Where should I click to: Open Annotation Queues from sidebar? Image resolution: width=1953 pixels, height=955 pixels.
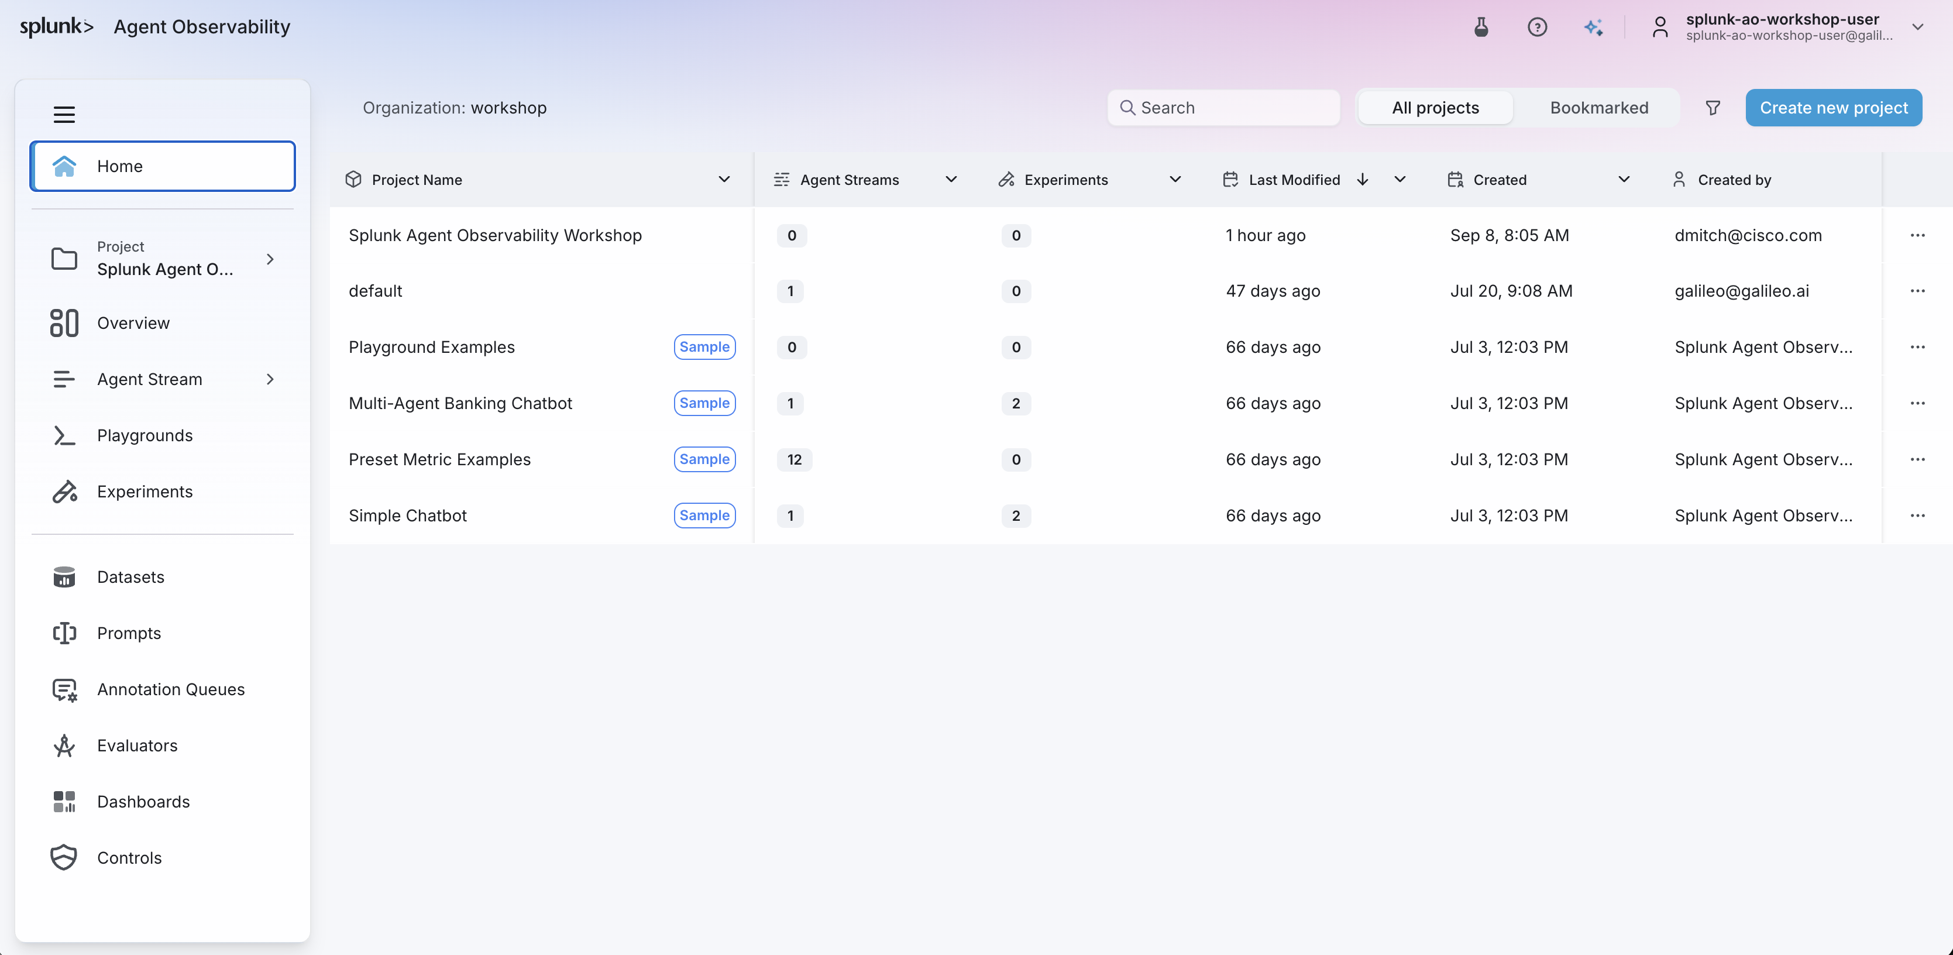click(162, 689)
